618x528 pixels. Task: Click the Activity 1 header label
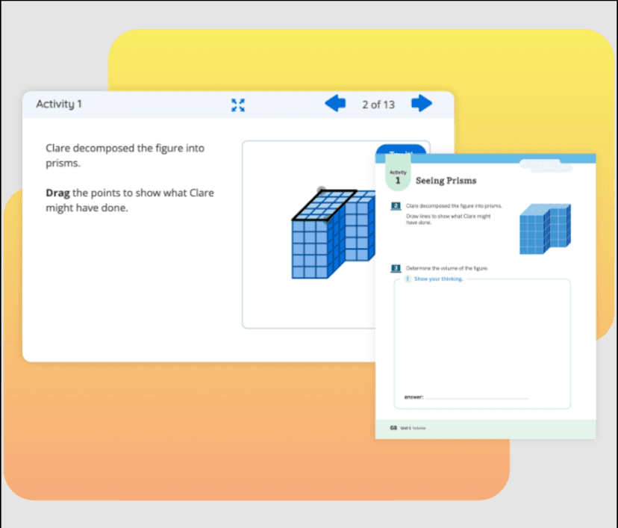tap(57, 104)
